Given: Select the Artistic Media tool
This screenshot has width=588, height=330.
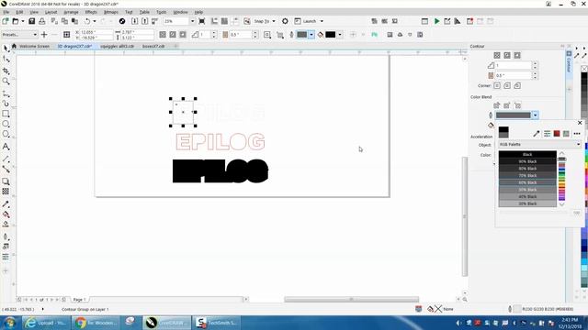Looking at the screenshot, I should pyautogui.click(x=6, y=104).
